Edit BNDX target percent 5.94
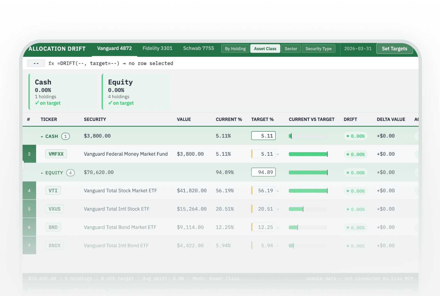 coord(263,245)
